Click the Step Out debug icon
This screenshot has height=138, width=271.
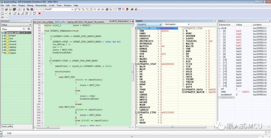[x=23, y=14]
